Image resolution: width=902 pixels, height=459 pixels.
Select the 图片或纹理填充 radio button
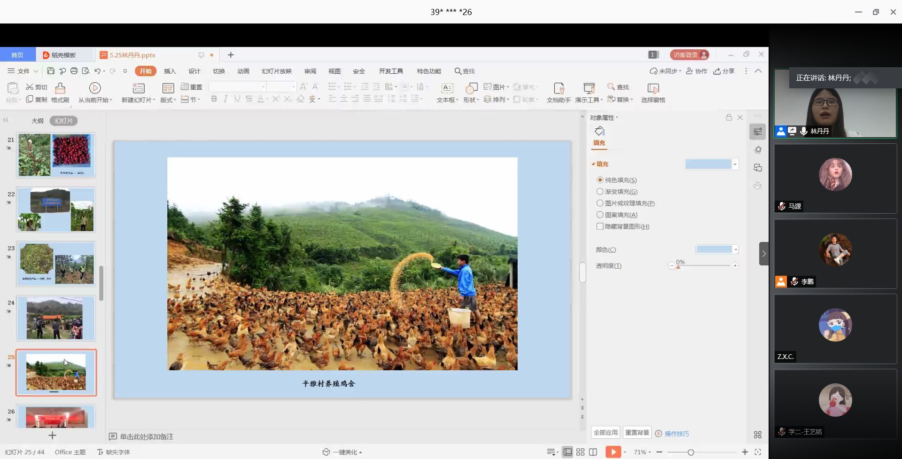[600, 203]
